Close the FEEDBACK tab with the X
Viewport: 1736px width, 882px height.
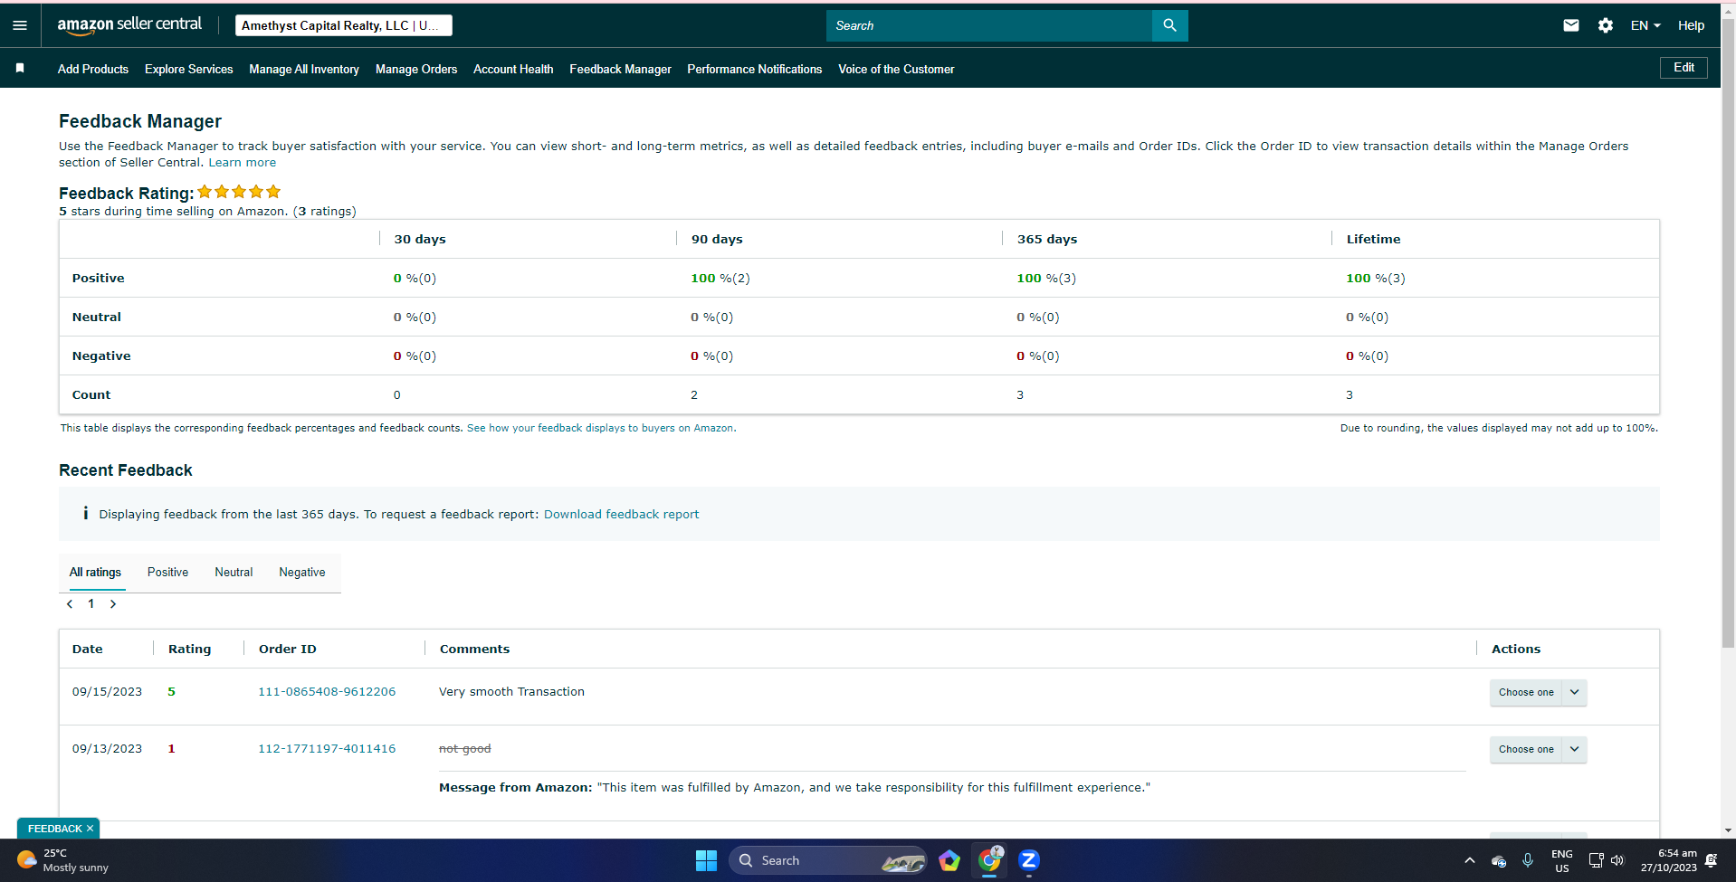(x=90, y=829)
